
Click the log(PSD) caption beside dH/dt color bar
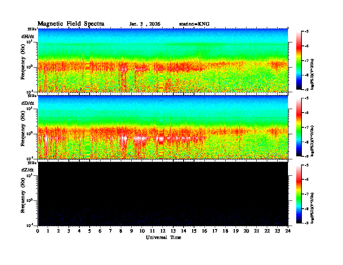point(312,74)
